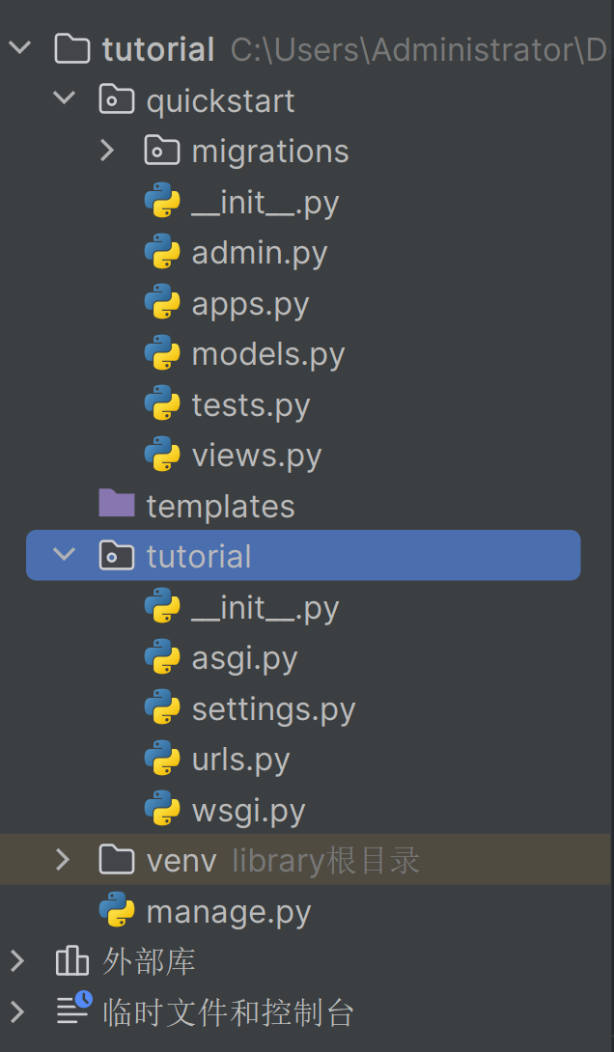This screenshot has height=1052, width=614.
Task: Expand the venv library root chevron
Action: [x=63, y=860]
